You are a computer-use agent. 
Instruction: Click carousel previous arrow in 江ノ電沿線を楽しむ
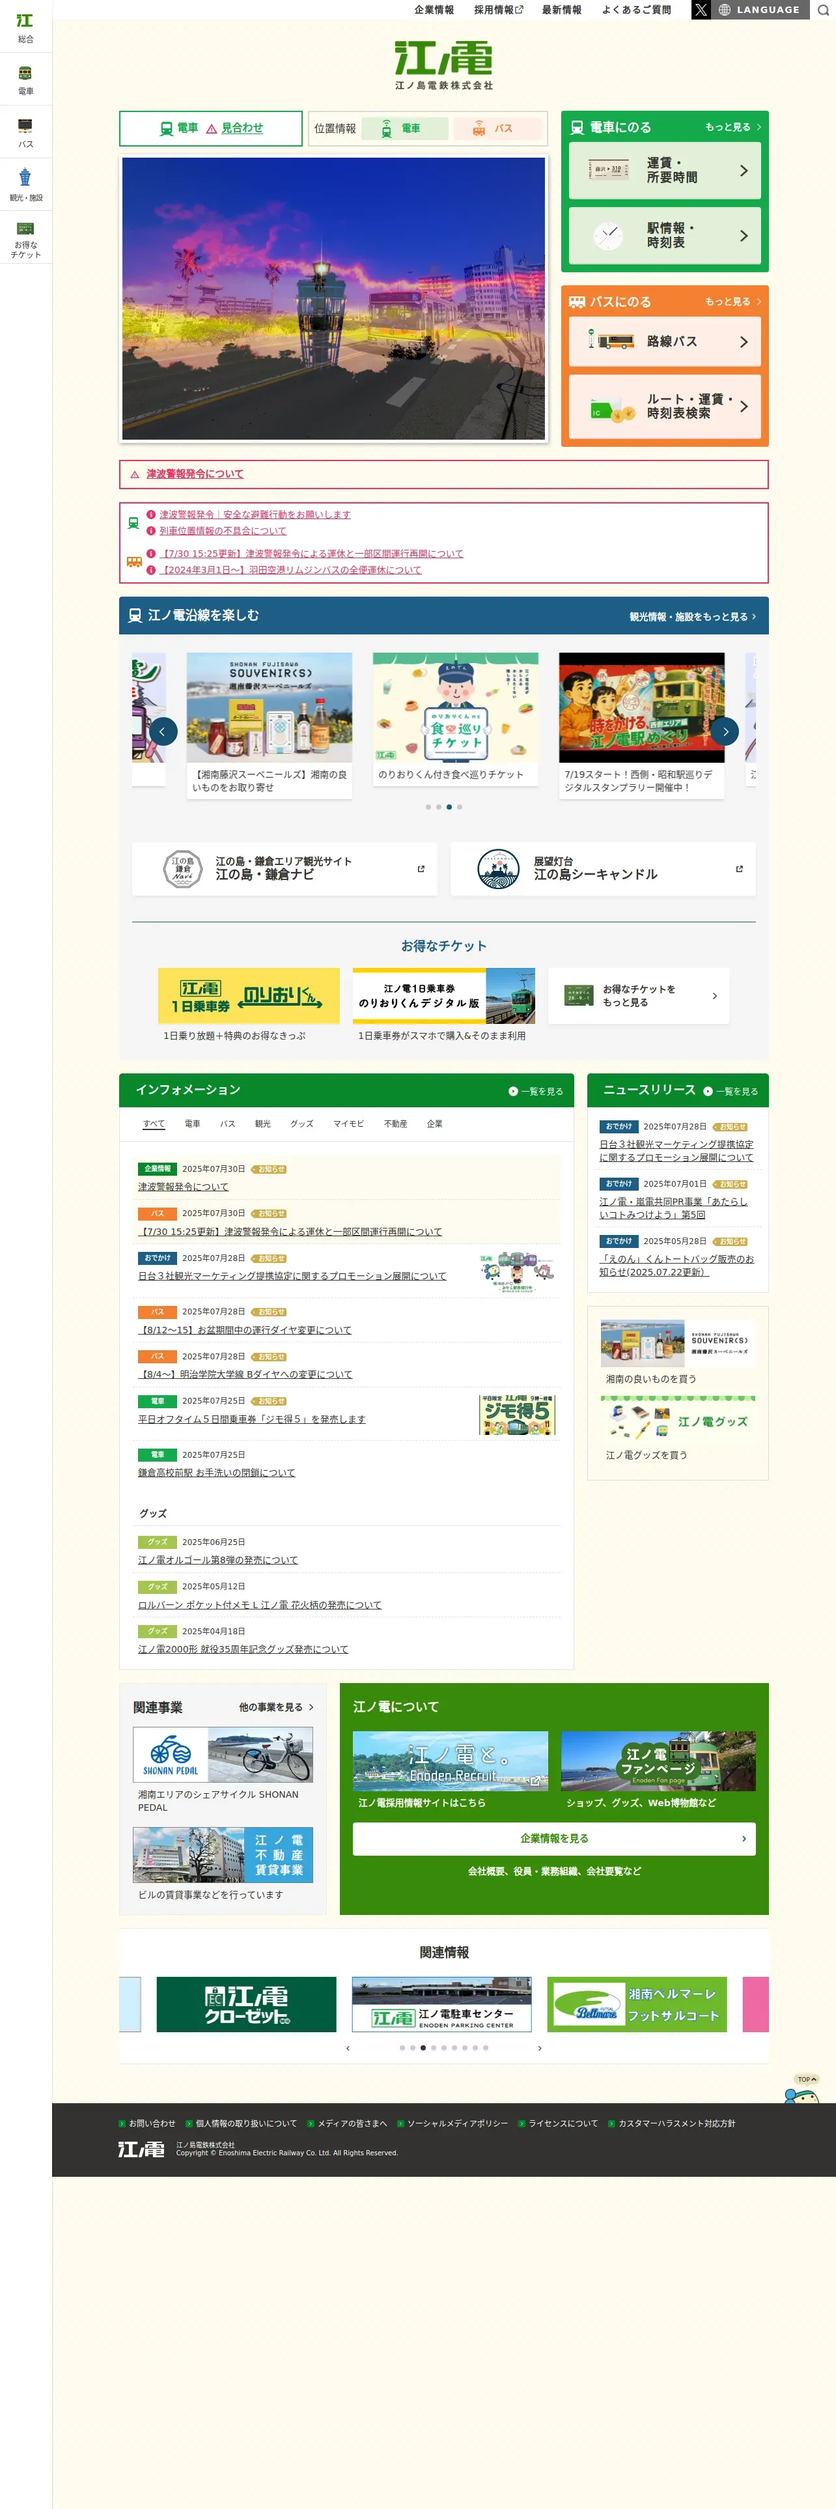coord(163,731)
